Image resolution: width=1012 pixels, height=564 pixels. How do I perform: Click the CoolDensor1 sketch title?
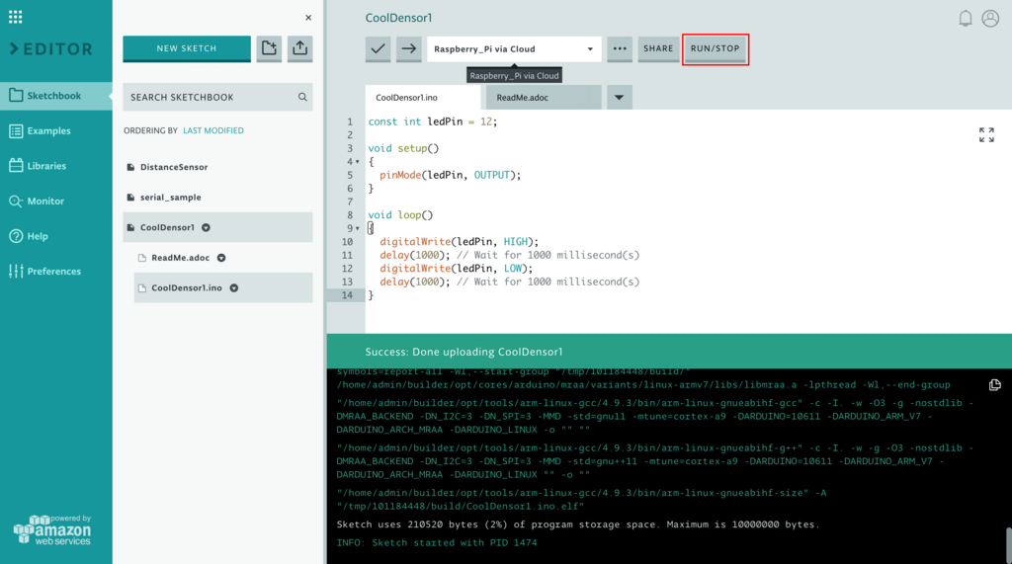click(399, 18)
